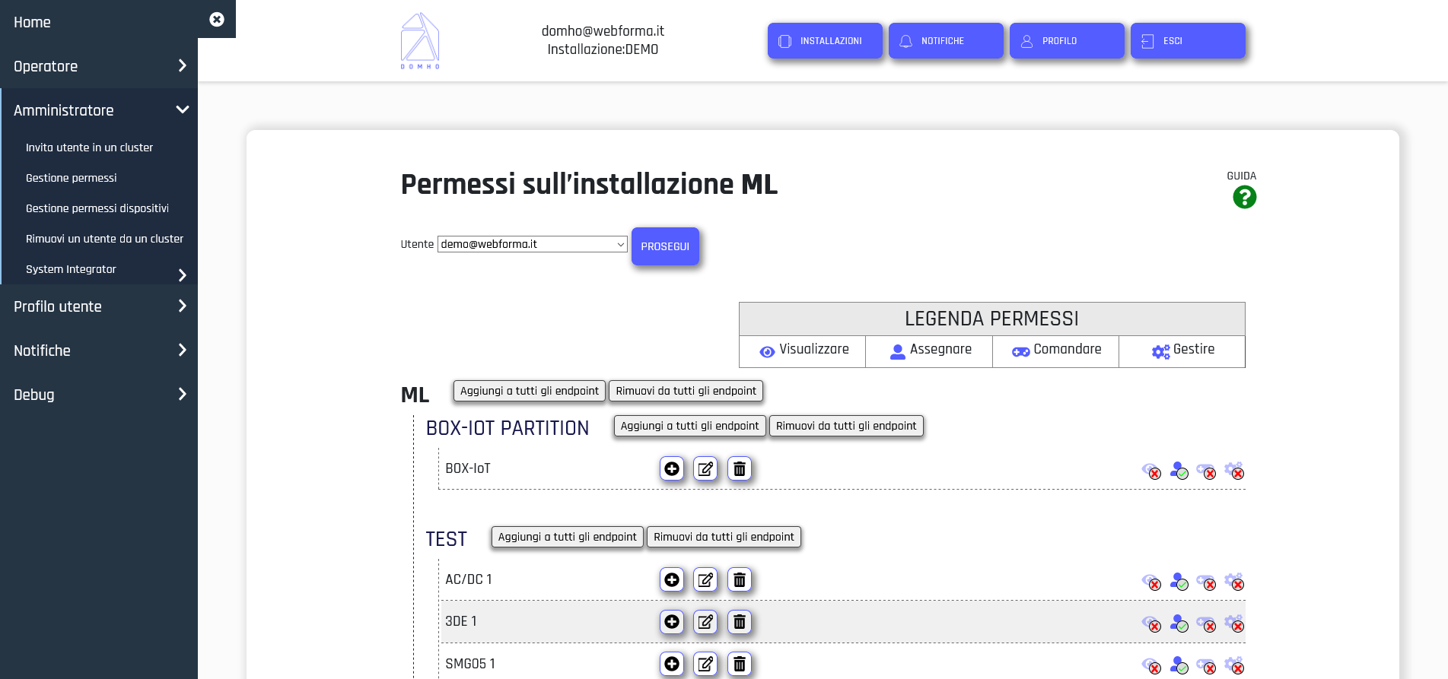The height and width of the screenshot is (679, 1448).
Task: Click the edit icon for AC/DC 1
Action: point(705,580)
